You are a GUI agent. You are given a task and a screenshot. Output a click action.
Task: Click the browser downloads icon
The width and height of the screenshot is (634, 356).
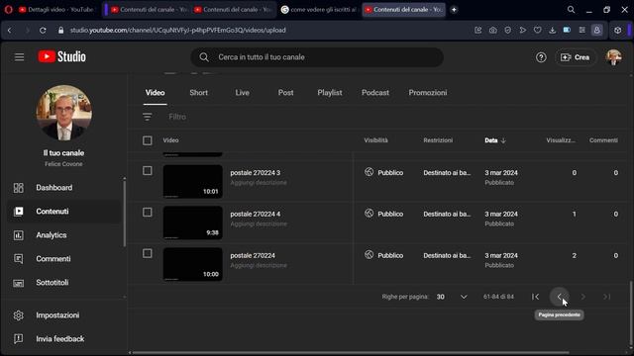552,31
